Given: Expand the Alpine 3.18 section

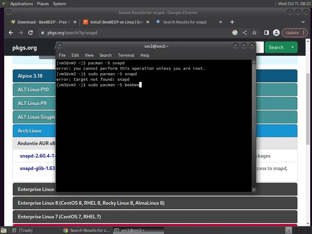Looking at the screenshot, I should coord(34,76).
